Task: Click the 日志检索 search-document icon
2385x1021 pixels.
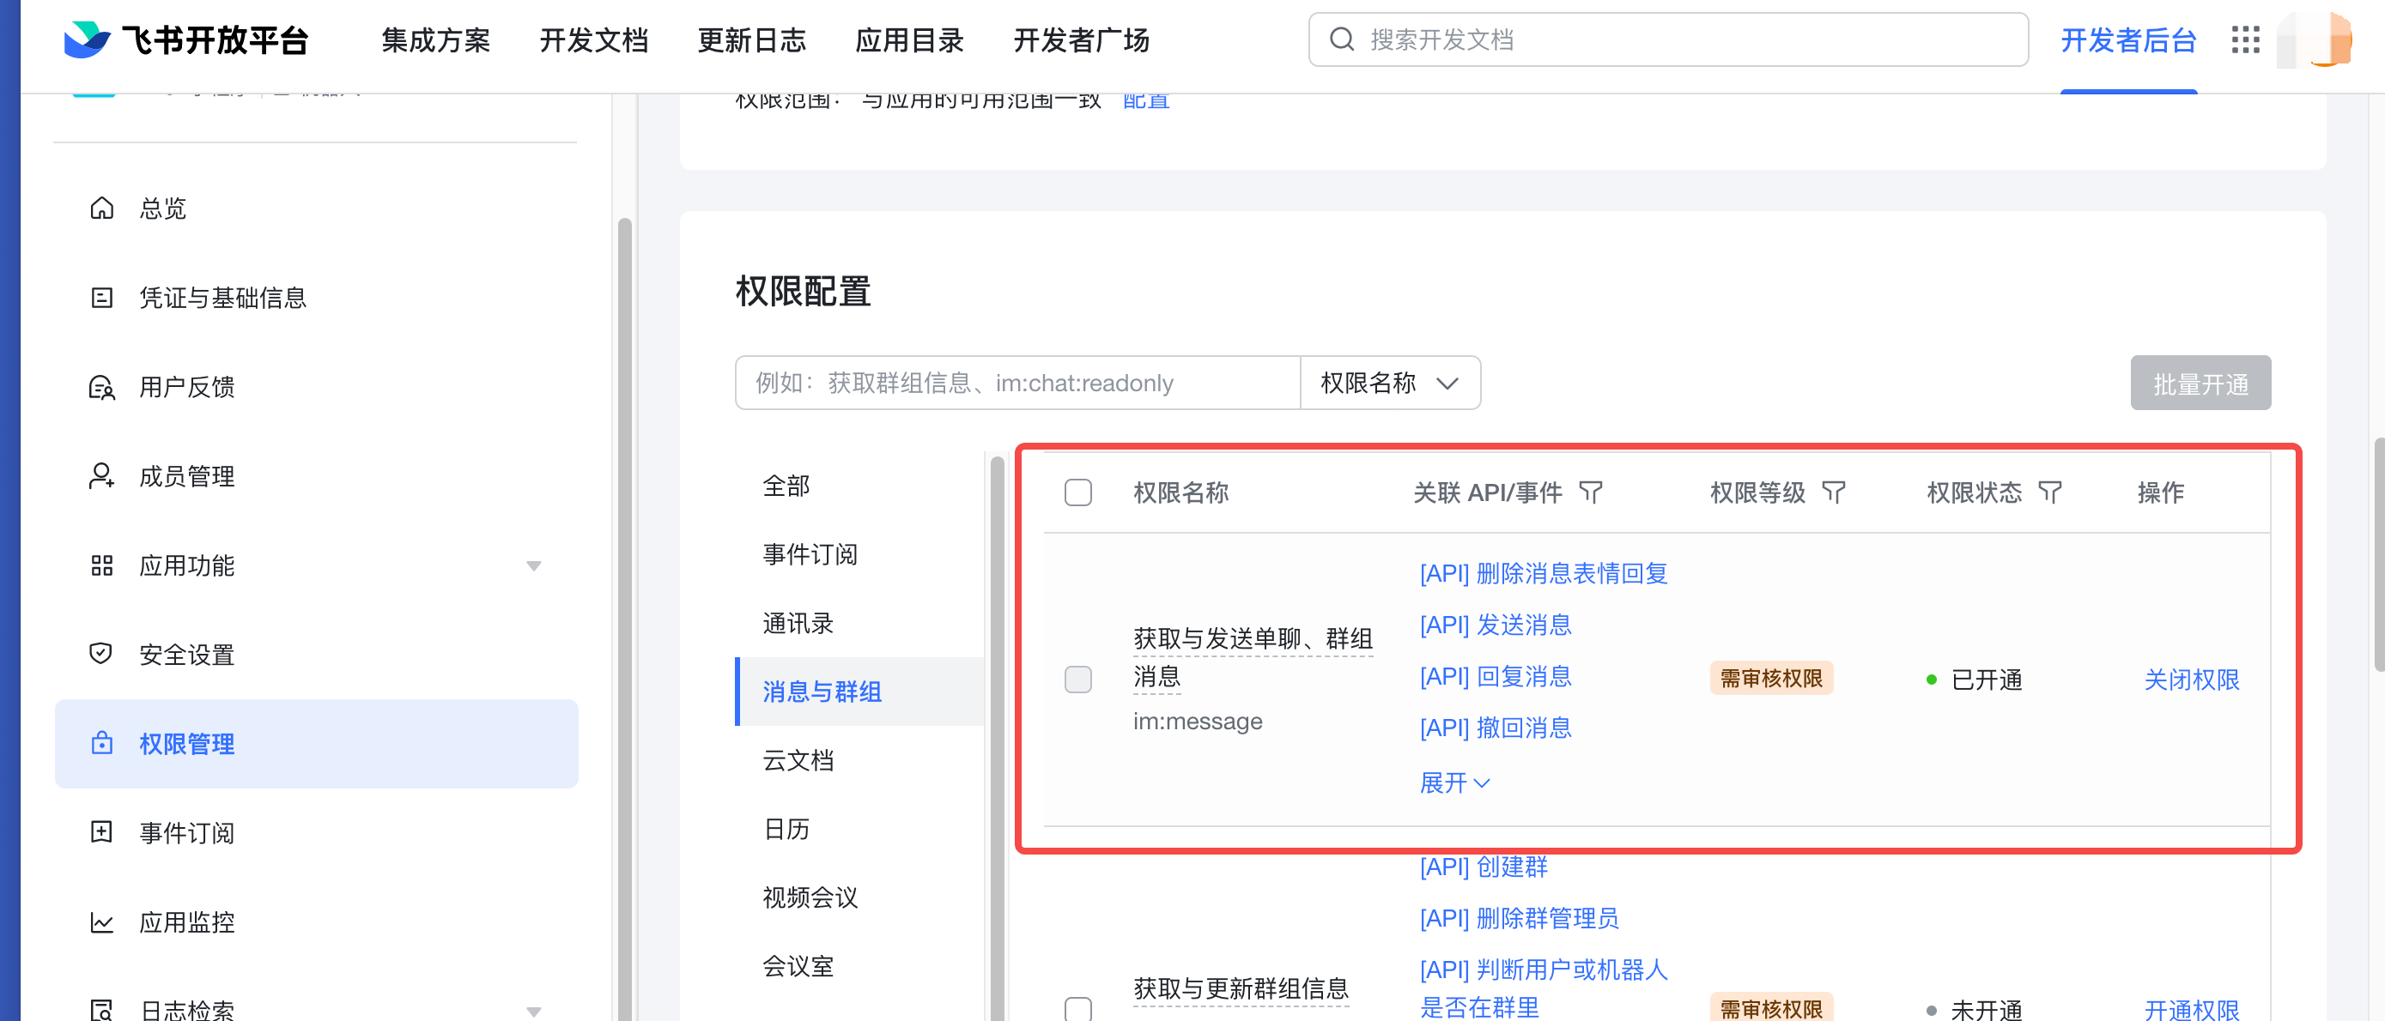Action: (102, 1010)
